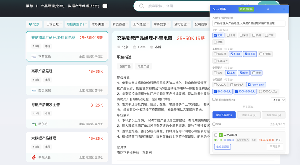Uncheck the 3-5年 experience checkbox
300x165 pixels.
[x=246, y=54]
